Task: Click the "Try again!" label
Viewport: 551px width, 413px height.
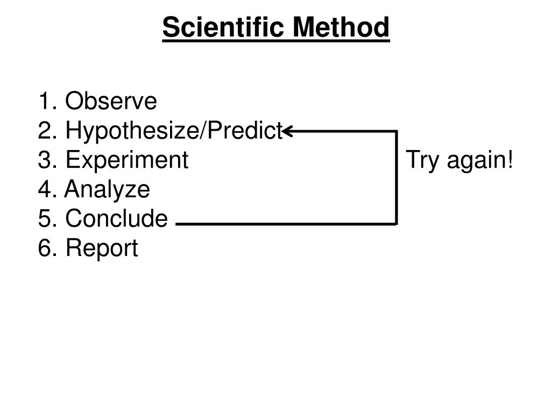Action: (460, 160)
